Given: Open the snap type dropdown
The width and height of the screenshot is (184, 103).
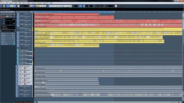Looking at the screenshot, I should [89, 6].
